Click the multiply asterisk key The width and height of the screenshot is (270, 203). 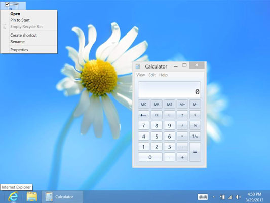tap(182, 136)
